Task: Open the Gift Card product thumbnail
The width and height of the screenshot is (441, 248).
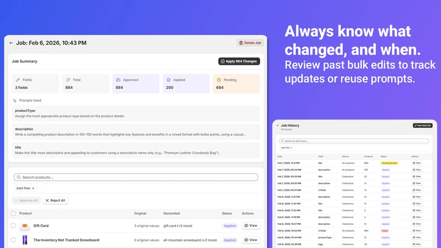Action: tap(25, 225)
